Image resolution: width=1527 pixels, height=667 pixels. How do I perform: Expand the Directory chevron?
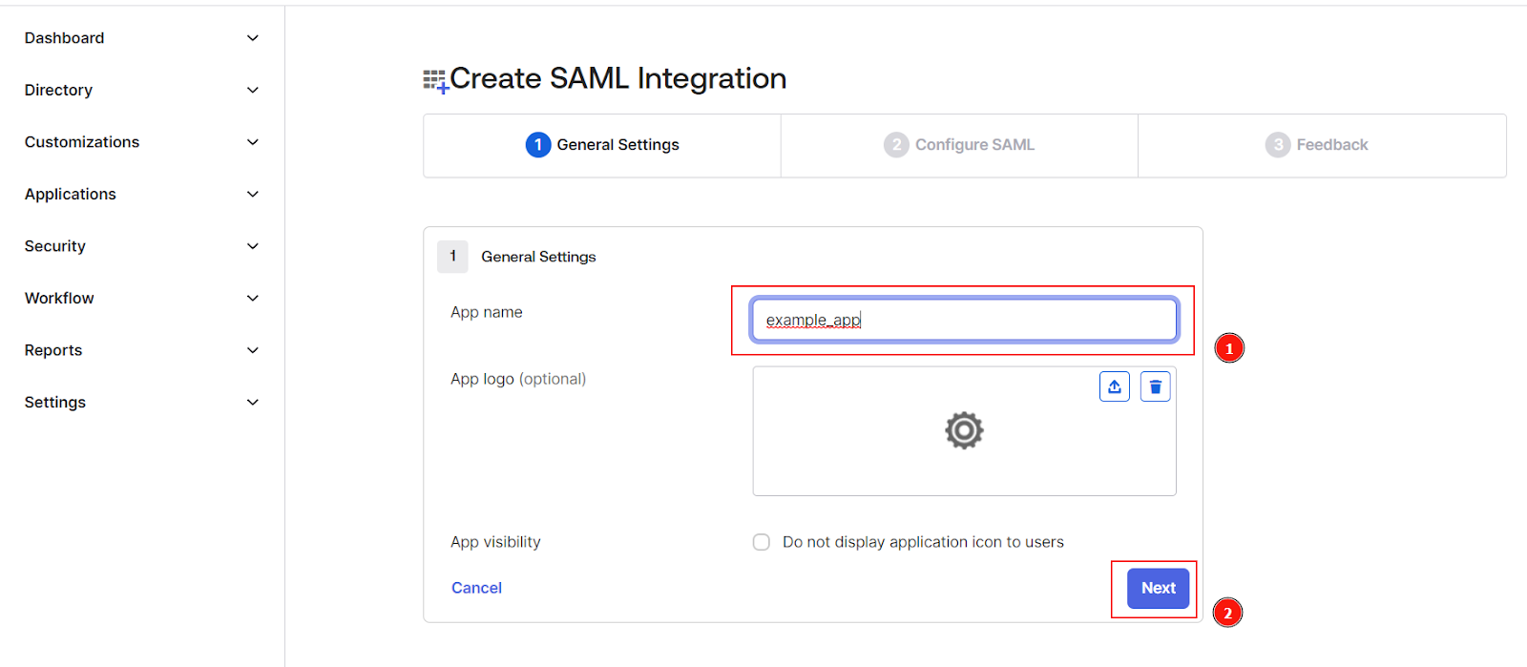click(253, 91)
